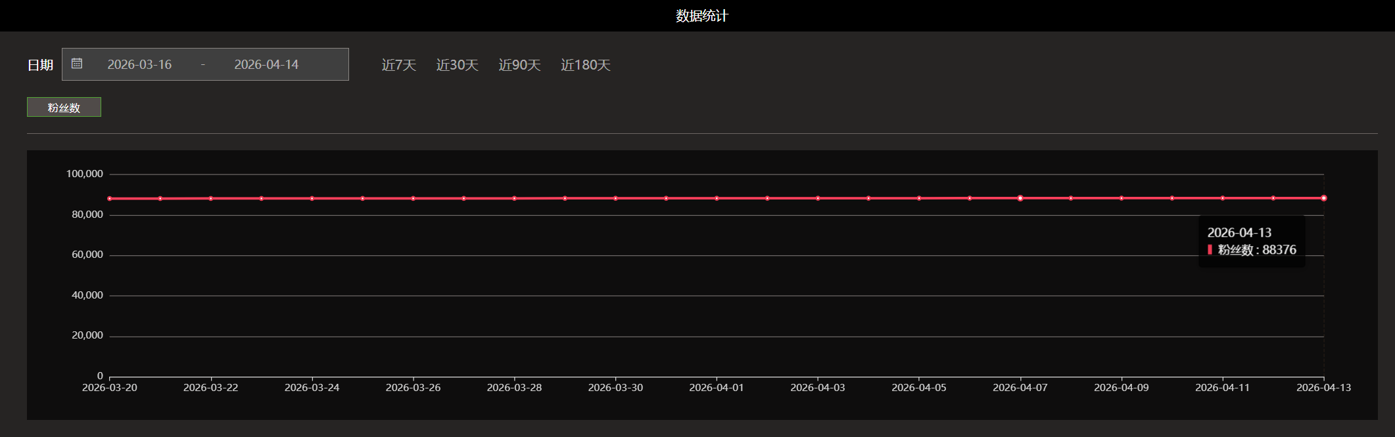Image resolution: width=1395 pixels, height=437 pixels.
Task: Toggle the 粉丝数 metric tab
Action: coord(64,107)
